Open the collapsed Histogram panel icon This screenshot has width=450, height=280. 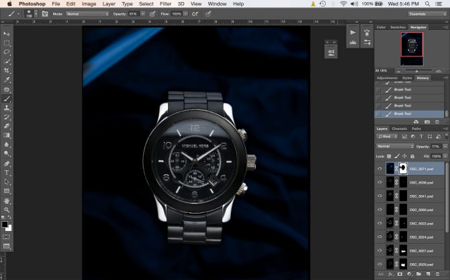click(353, 42)
